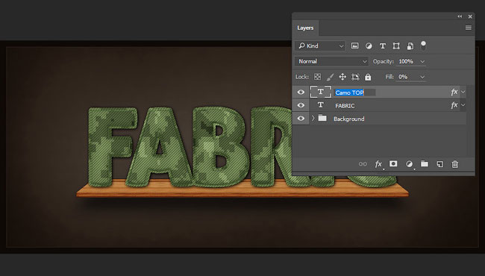Create a new group folder icon
The image size is (485, 276).
[x=425, y=164]
